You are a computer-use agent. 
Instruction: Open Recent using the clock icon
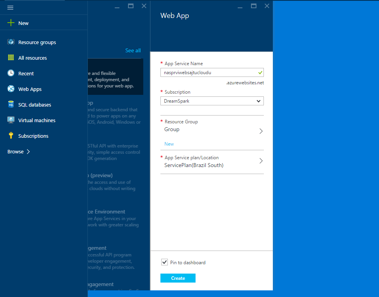click(11, 73)
